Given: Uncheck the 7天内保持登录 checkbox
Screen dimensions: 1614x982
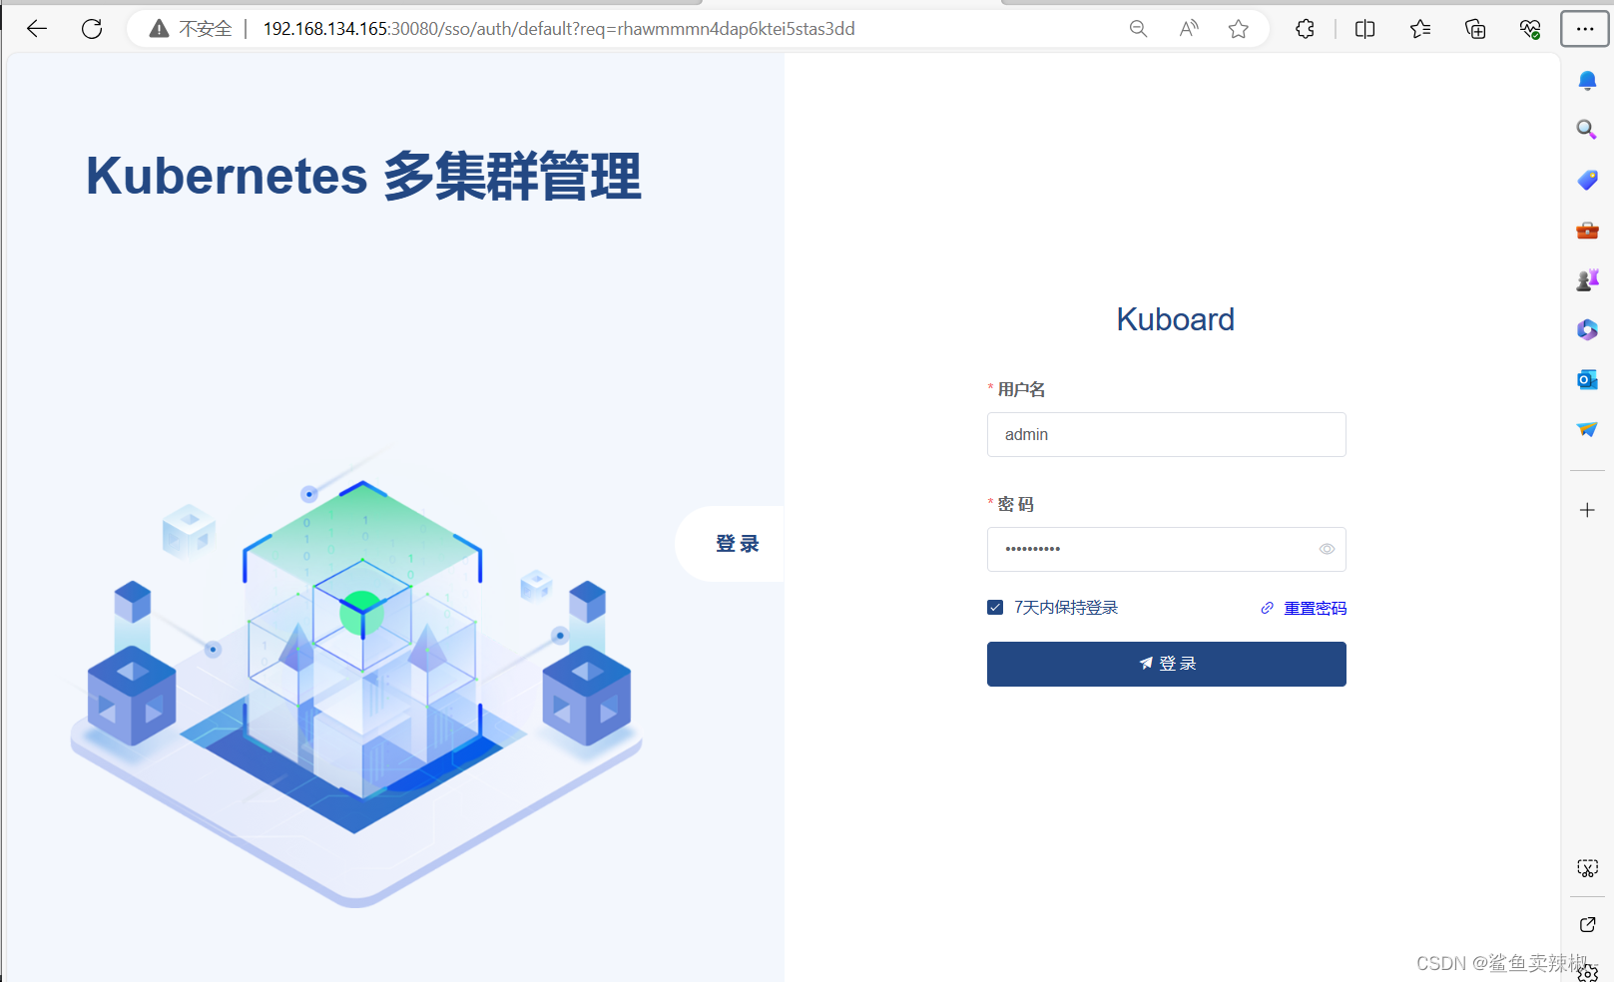Looking at the screenshot, I should [995, 608].
